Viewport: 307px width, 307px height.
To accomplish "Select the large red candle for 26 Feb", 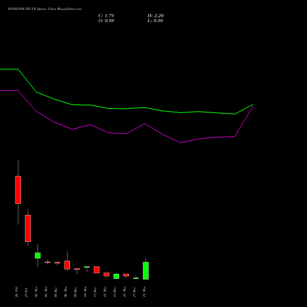I will click(18, 190).
